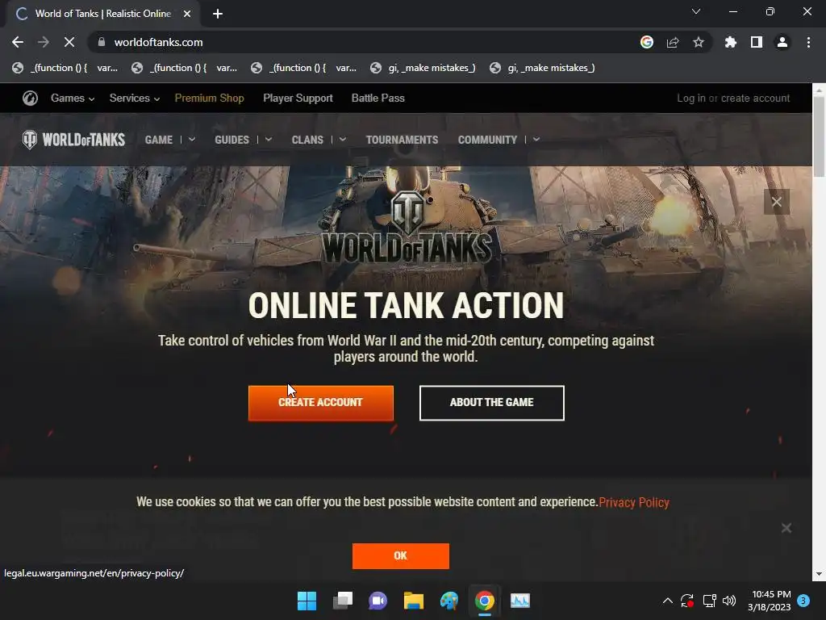Screen dimensions: 826x620
Task: Switch to Chrome in the taskbar
Action: [x=485, y=601]
